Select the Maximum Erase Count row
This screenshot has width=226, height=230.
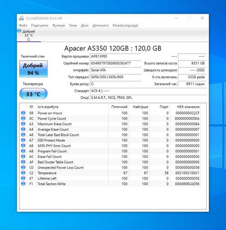pos(110,124)
